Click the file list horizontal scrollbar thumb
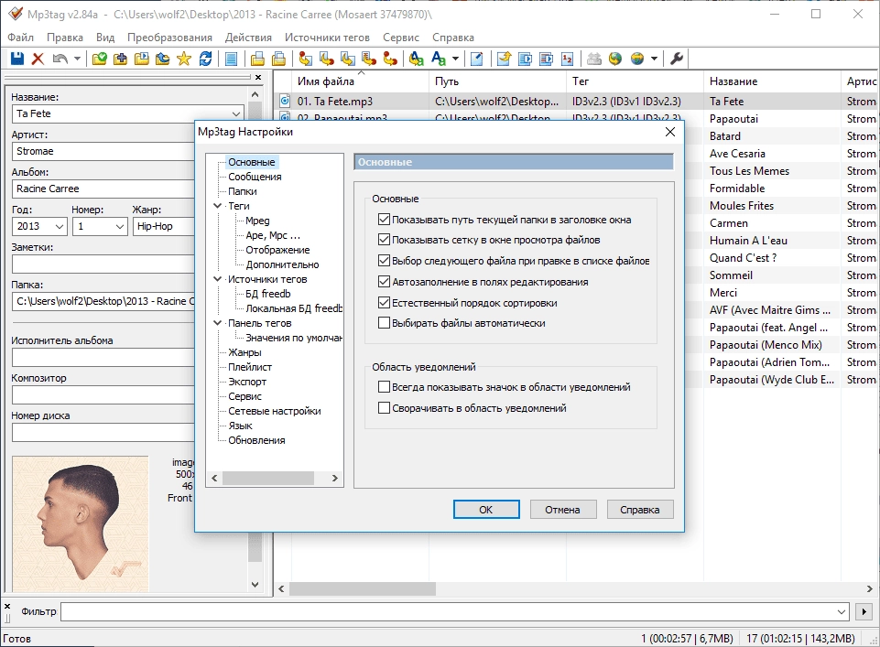Image resolution: width=880 pixels, height=647 pixels. (363, 588)
